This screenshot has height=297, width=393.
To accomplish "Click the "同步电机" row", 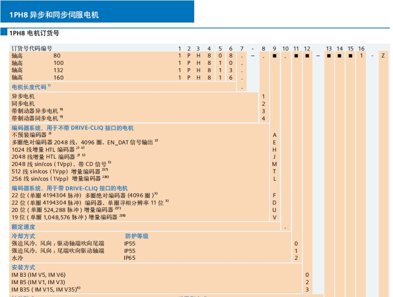I will click(x=23, y=104).
